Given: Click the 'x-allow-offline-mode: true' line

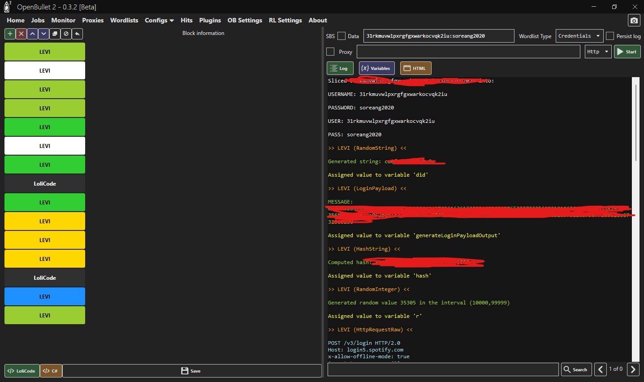Looking at the screenshot, I should coord(369,356).
